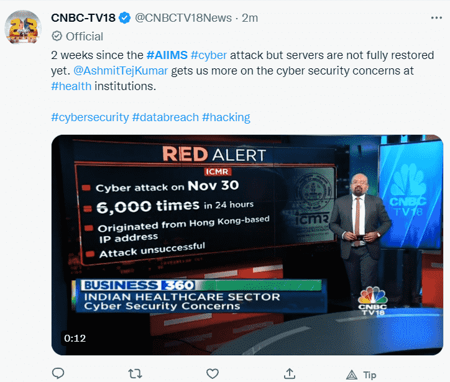Click the @CNBCTV18News handle
450x382 pixels.
(x=183, y=18)
